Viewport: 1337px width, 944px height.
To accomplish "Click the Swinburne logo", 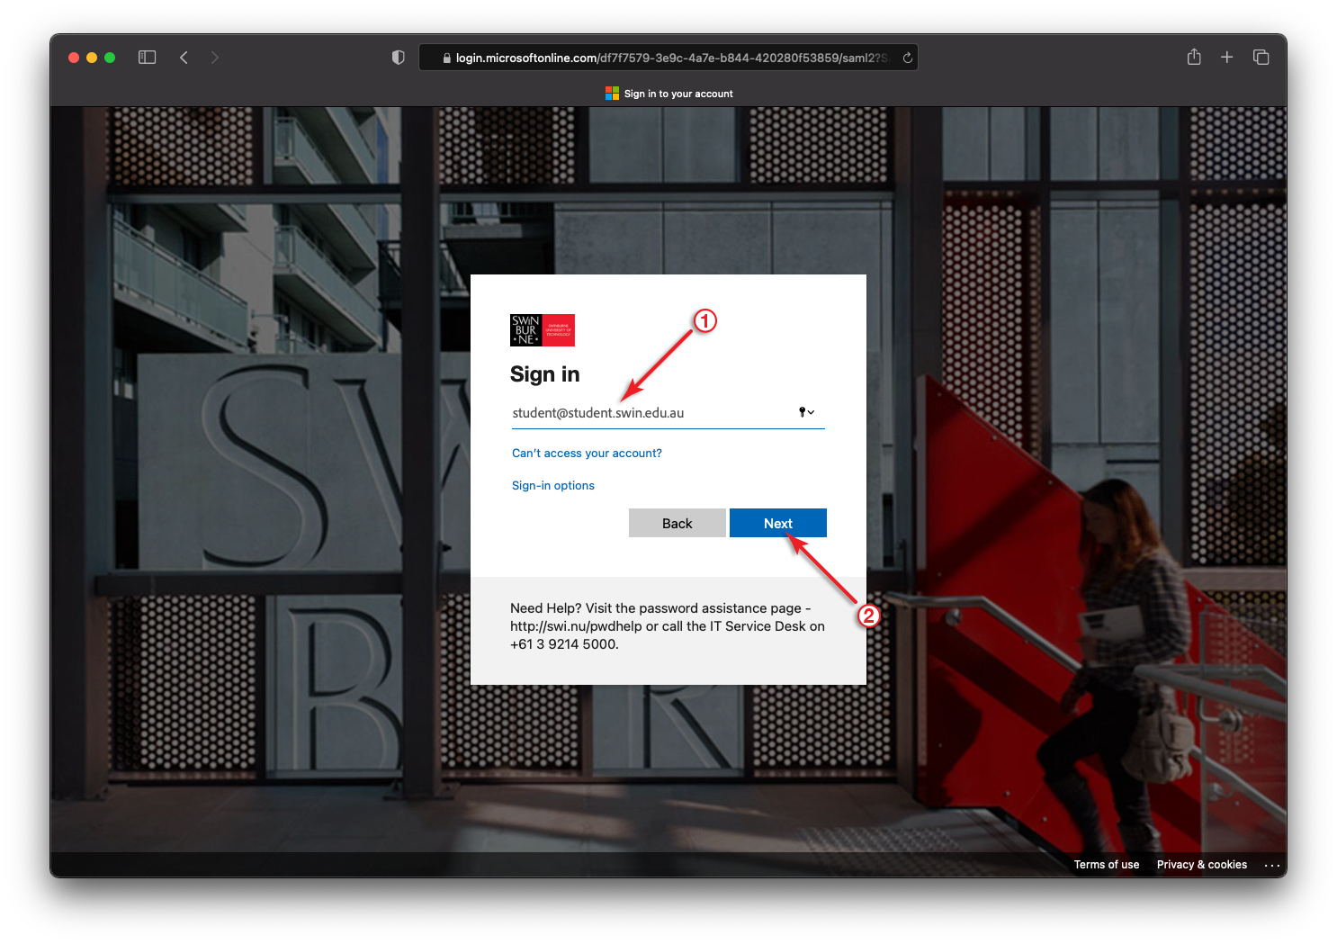I will click(542, 330).
